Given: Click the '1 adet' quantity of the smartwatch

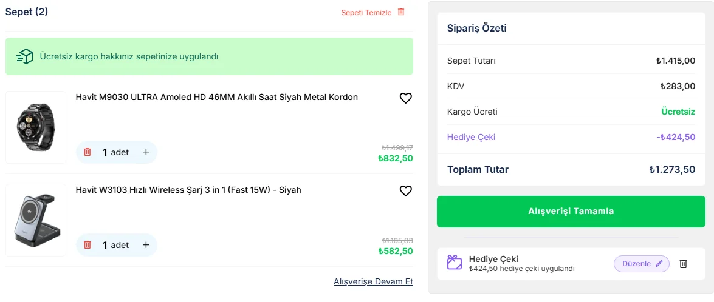Looking at the screenshot, I should click(x=116, y=152).
